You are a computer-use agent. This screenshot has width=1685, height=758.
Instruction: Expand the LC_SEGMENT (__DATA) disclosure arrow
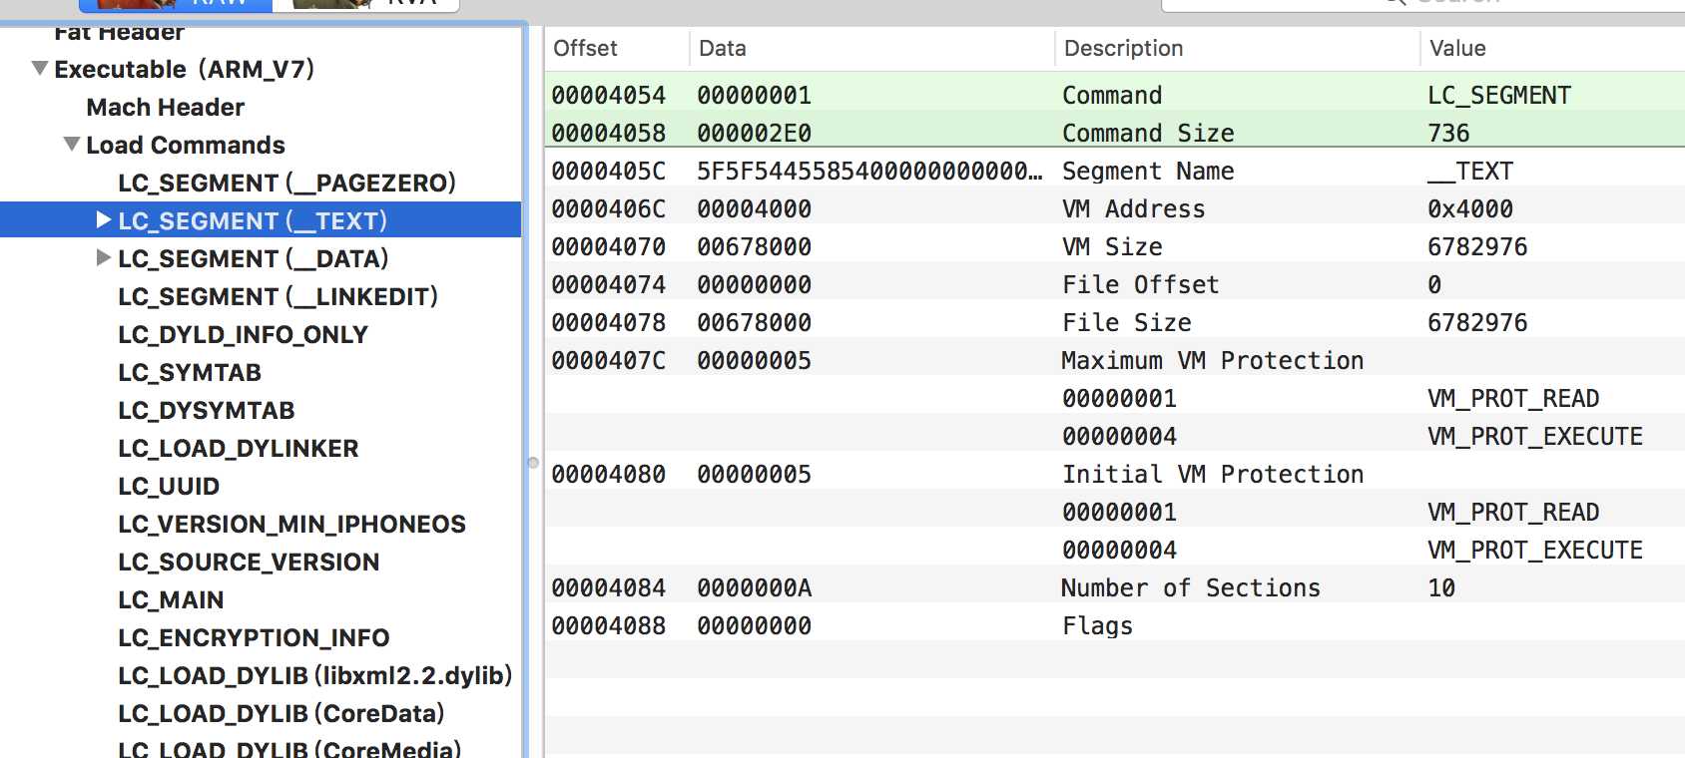point(103,257)
